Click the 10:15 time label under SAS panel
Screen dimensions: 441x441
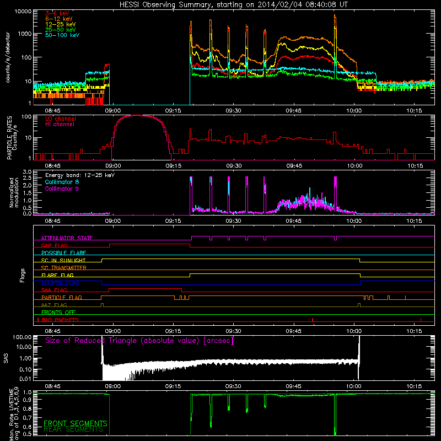[414, 386]
